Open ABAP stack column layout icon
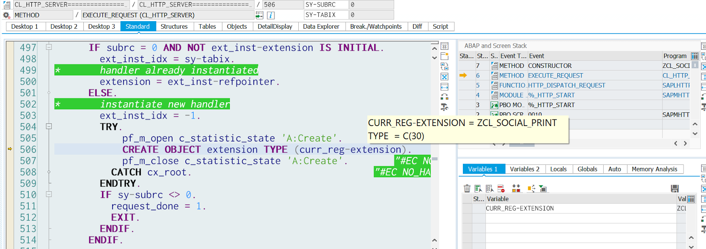 (695, 56)
